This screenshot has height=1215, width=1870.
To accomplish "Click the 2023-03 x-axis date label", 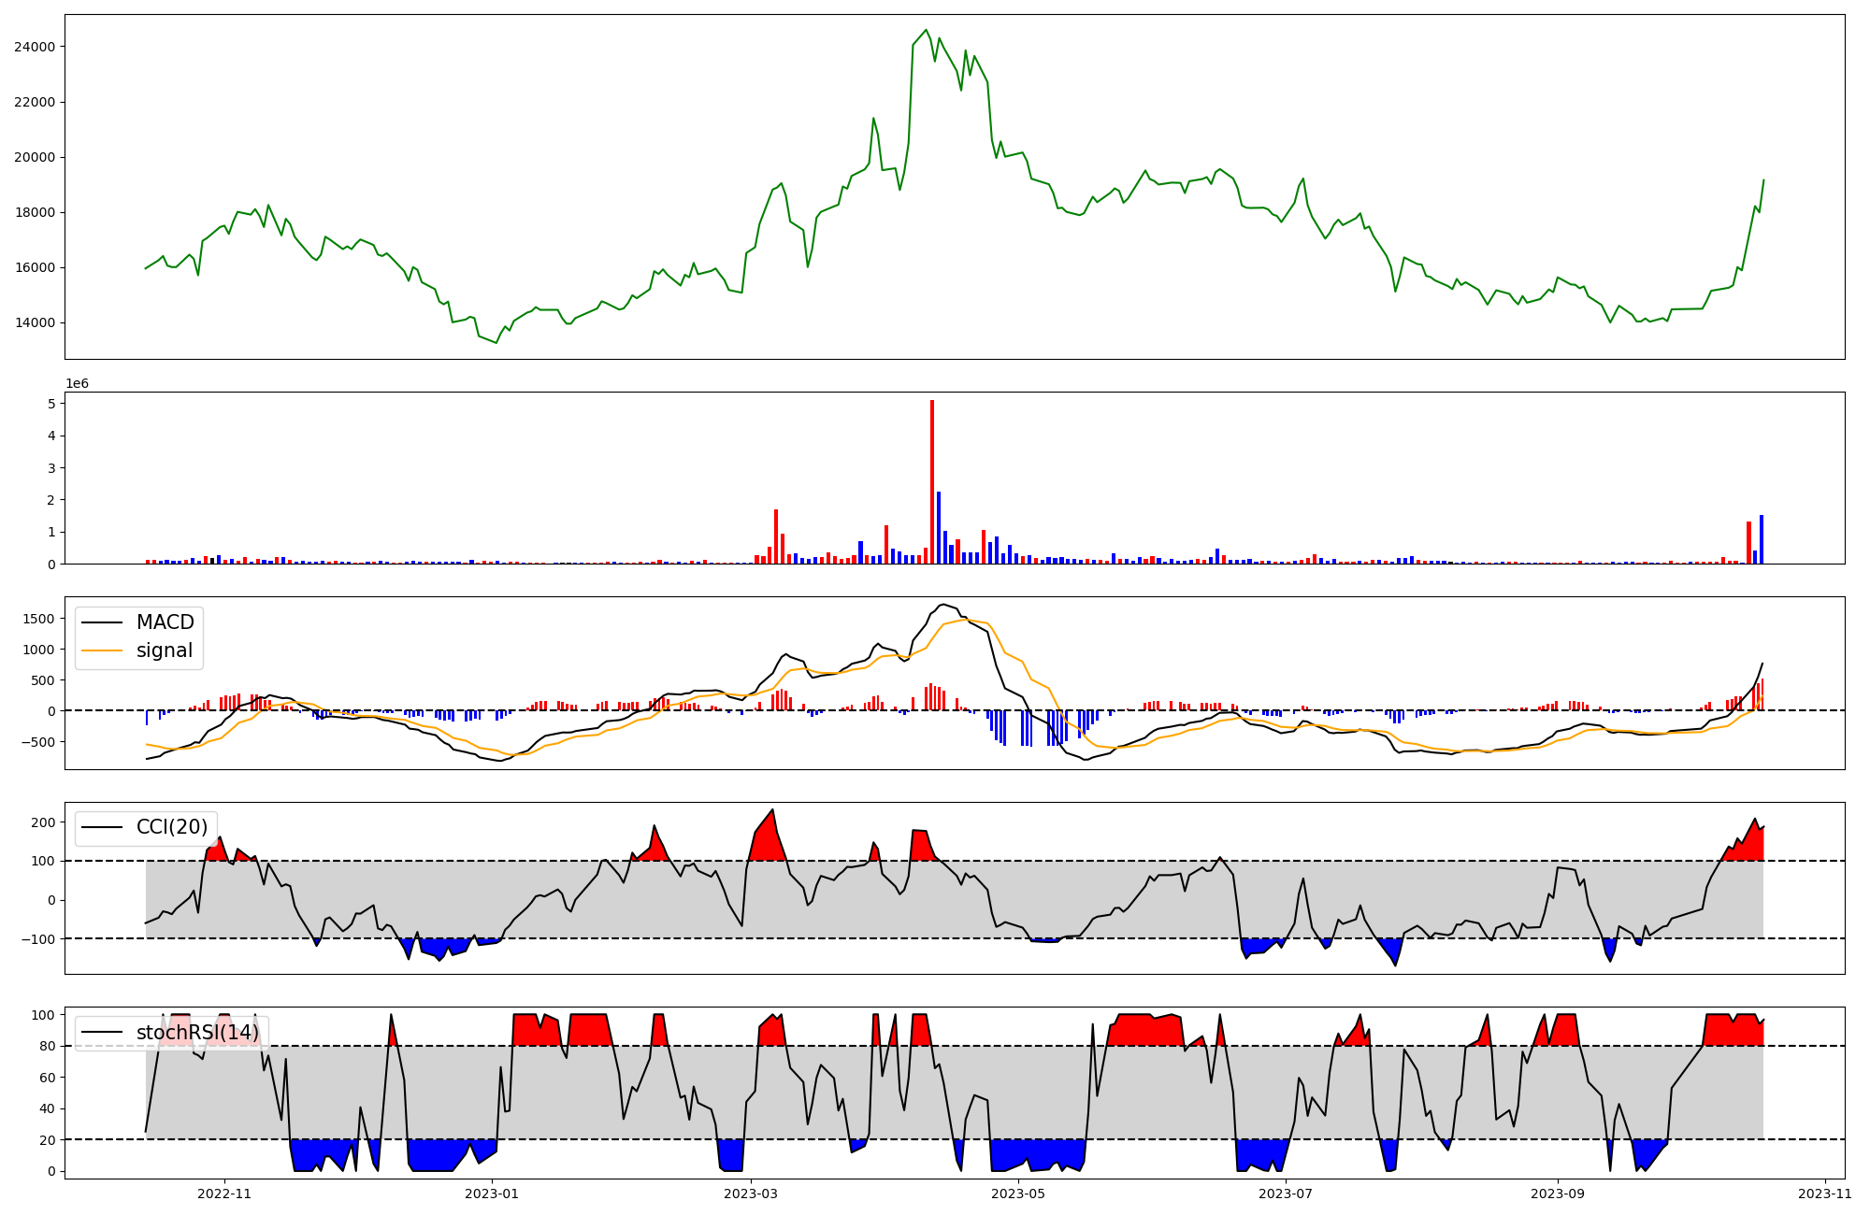I will click(751, 1194).
